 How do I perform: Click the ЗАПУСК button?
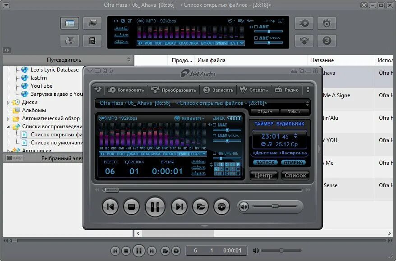[265, 163]
